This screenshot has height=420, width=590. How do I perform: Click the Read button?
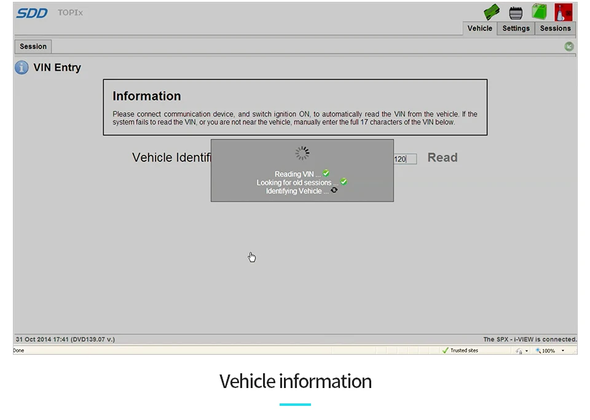[x=442, y=157]
